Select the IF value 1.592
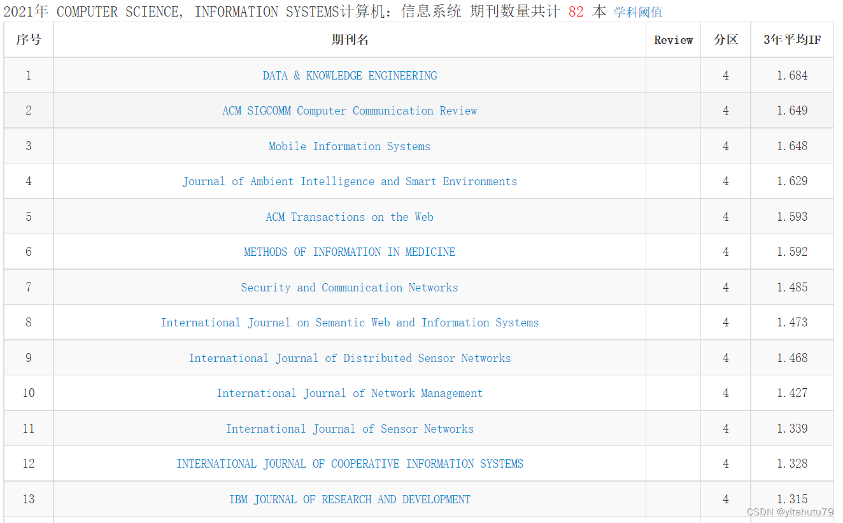The image size is (843, 523). pos(792,252)
